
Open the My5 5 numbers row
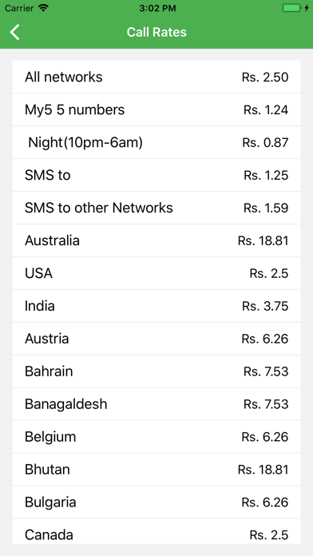(156, 109)
